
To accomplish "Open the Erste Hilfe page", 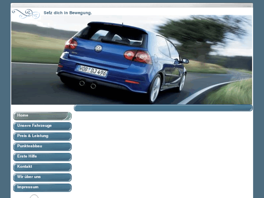I will pyautogui.click(x=42, y=157).
